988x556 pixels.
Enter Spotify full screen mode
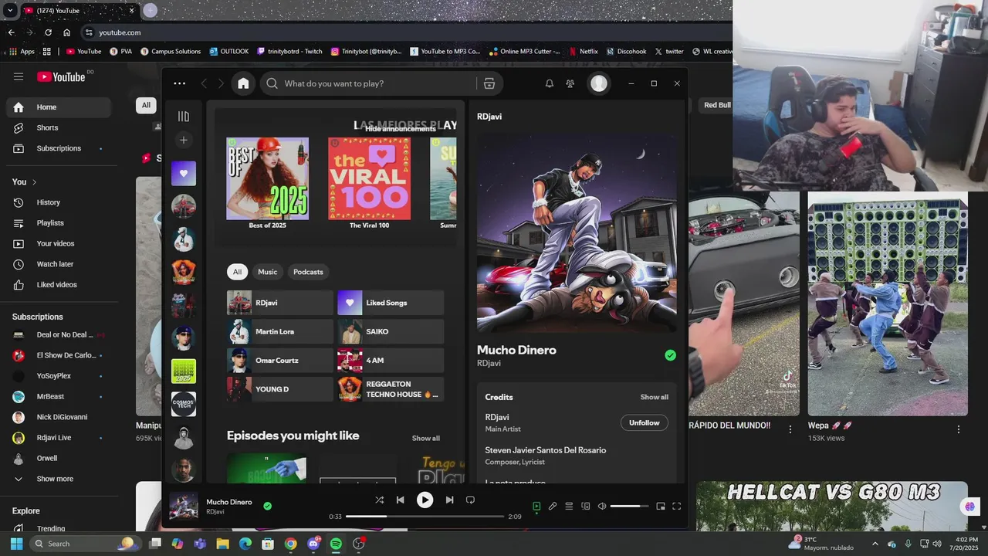pyautogui.click(x=676, y=507)
